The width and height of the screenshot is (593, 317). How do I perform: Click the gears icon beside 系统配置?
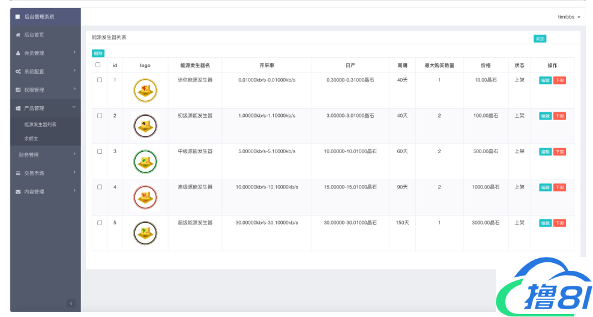(x=18, y=71)
